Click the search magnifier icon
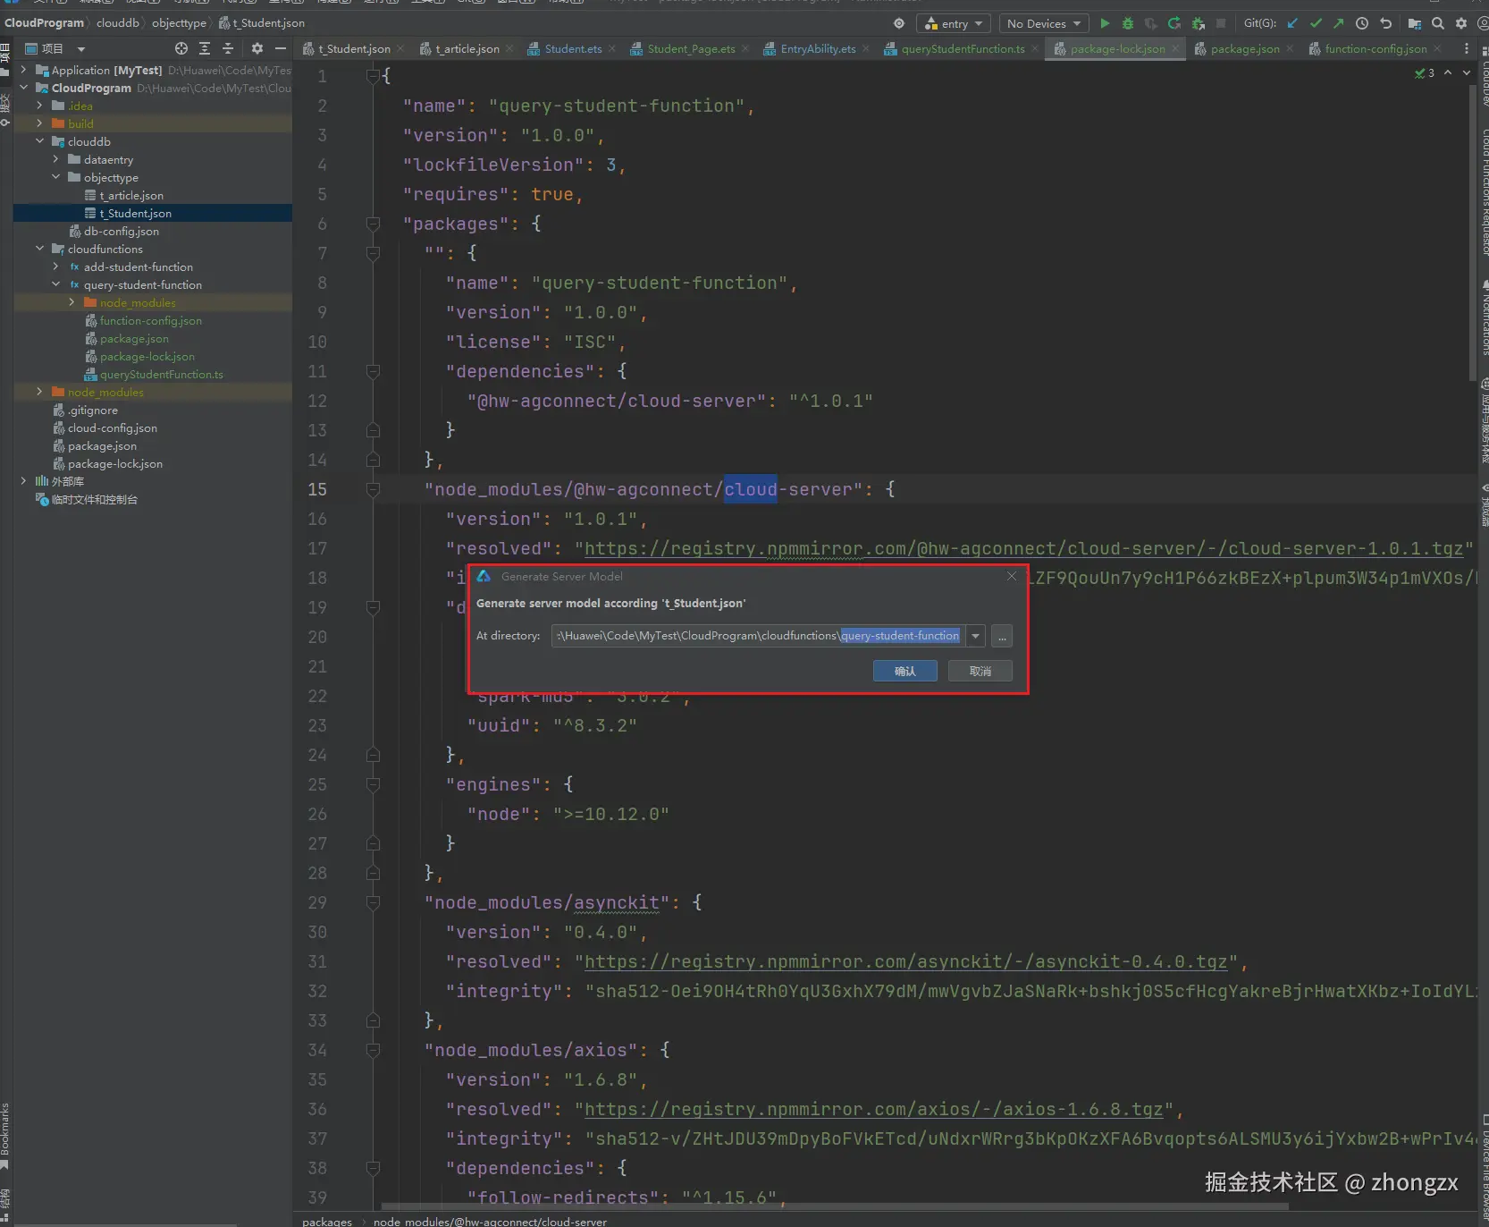Screen dimensions: 1489x1227 pos(1437,23)
